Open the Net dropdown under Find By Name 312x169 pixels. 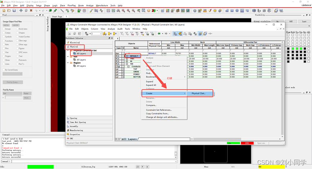[13, 93]
